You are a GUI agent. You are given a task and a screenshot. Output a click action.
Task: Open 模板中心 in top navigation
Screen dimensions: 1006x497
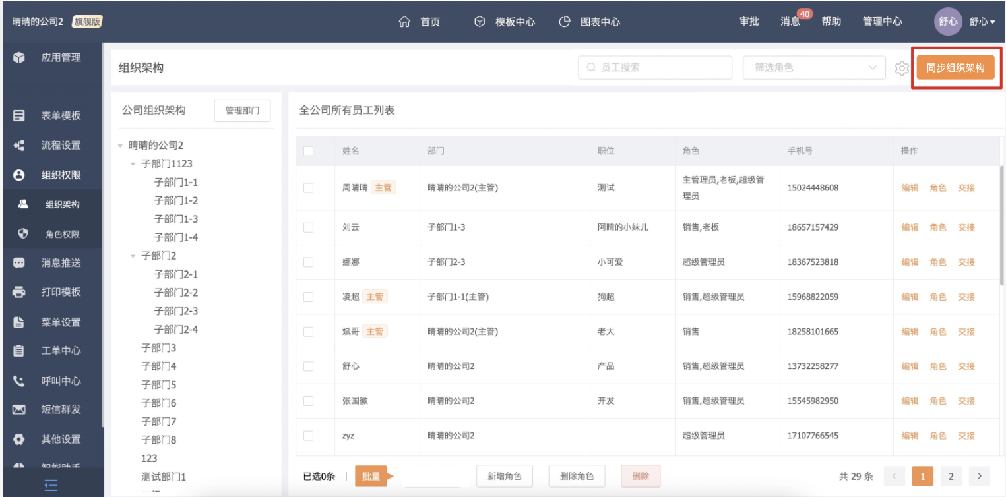(505, 22)
